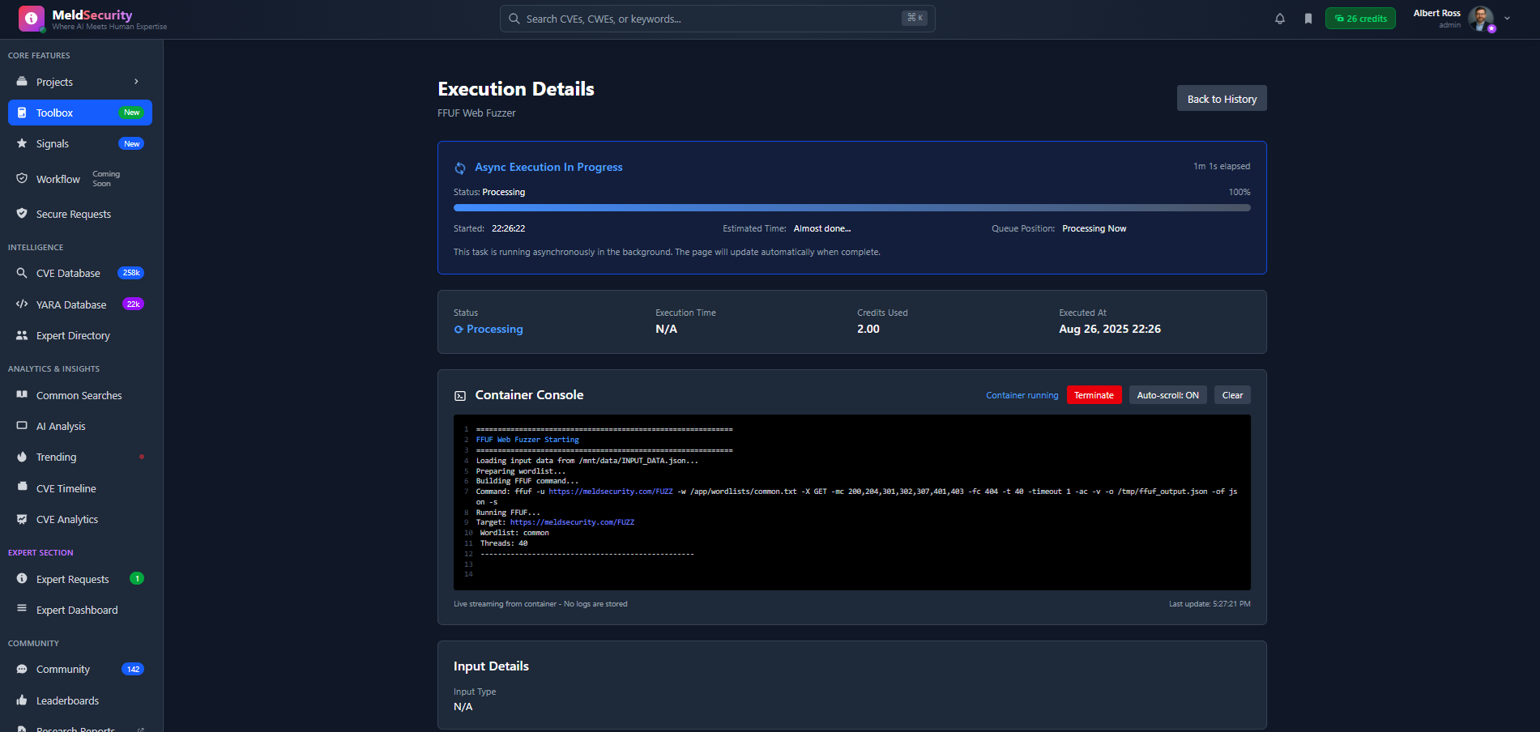Click the Toolbox icon in sidebar
Viewport: 1540px width, 732px height.
tap(22, 113)
